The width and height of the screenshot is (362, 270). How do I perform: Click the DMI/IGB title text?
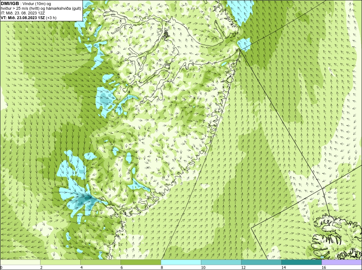(x=10, y=4)
